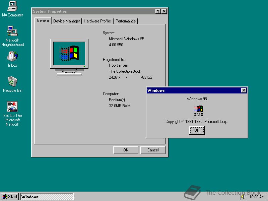Open My Computer
268x201 pixels.
[x=12, y=6]
